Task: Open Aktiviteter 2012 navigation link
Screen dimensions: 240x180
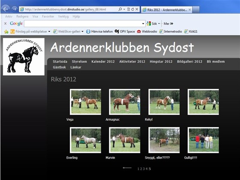Action: coord(132,61)
